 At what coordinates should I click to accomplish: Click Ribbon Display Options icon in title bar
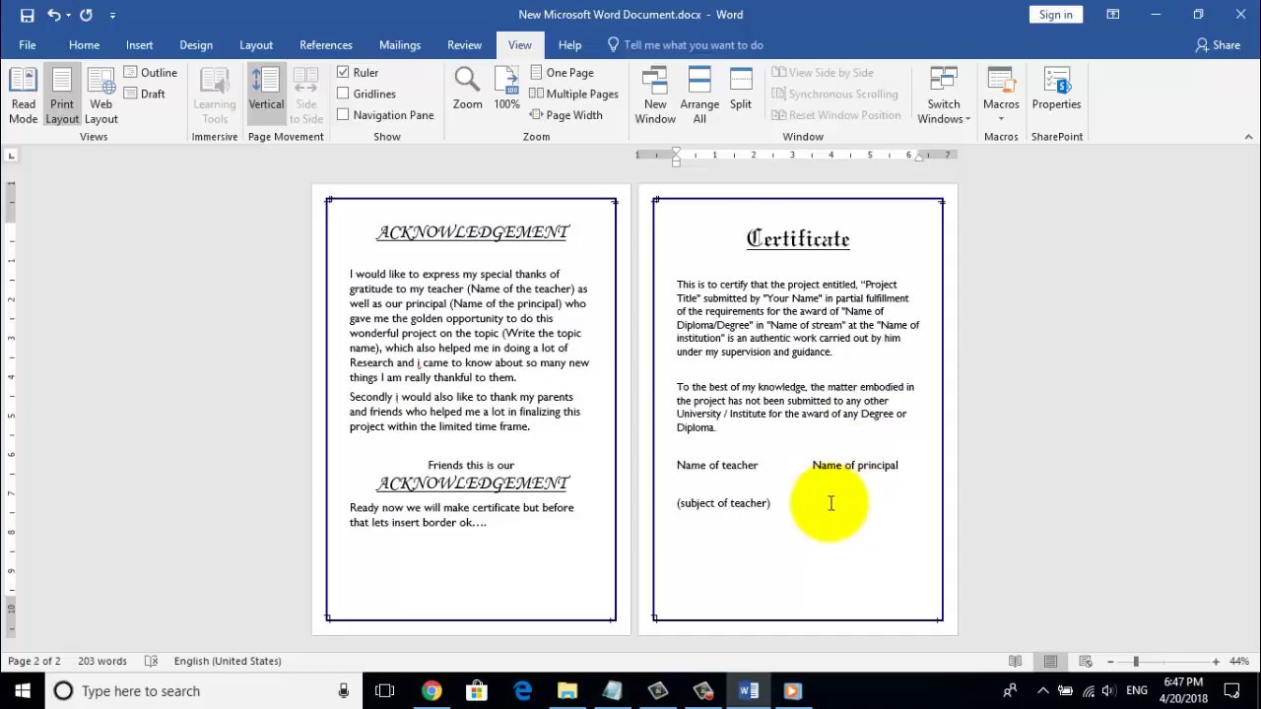pos(1112,15)
